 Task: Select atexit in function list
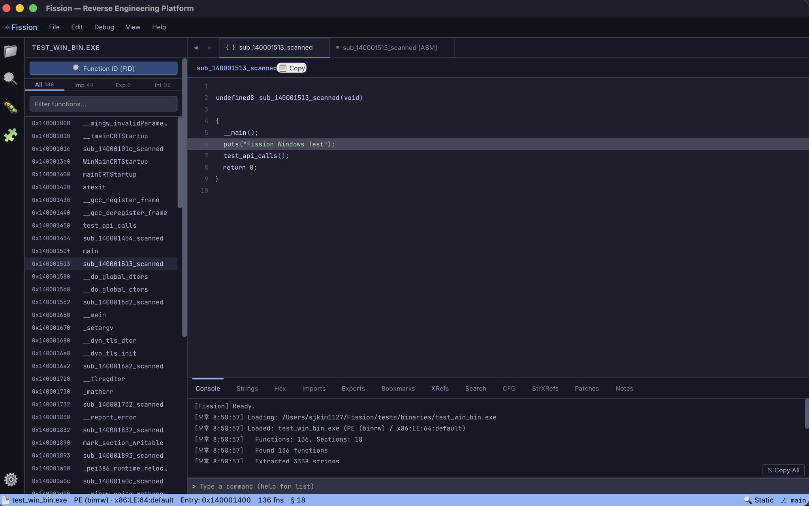(101, 187)
